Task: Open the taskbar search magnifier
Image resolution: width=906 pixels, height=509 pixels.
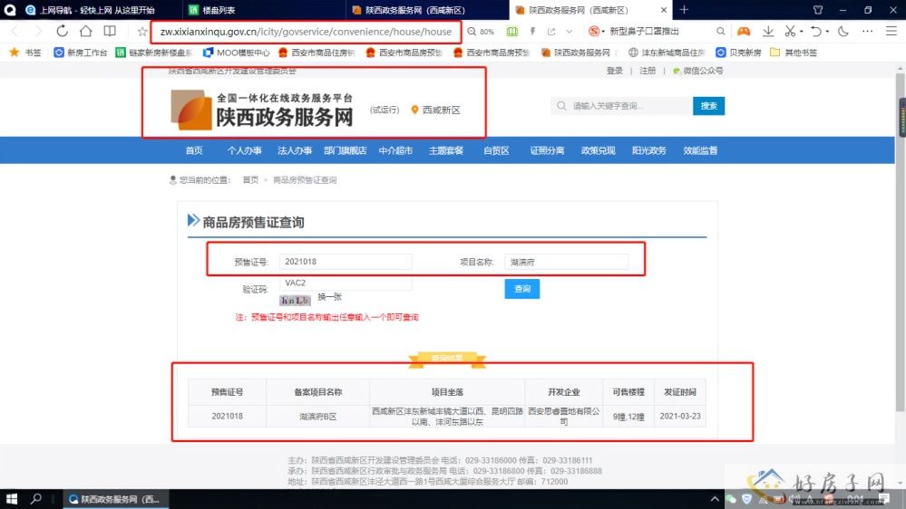Action: tap(36, 499)
